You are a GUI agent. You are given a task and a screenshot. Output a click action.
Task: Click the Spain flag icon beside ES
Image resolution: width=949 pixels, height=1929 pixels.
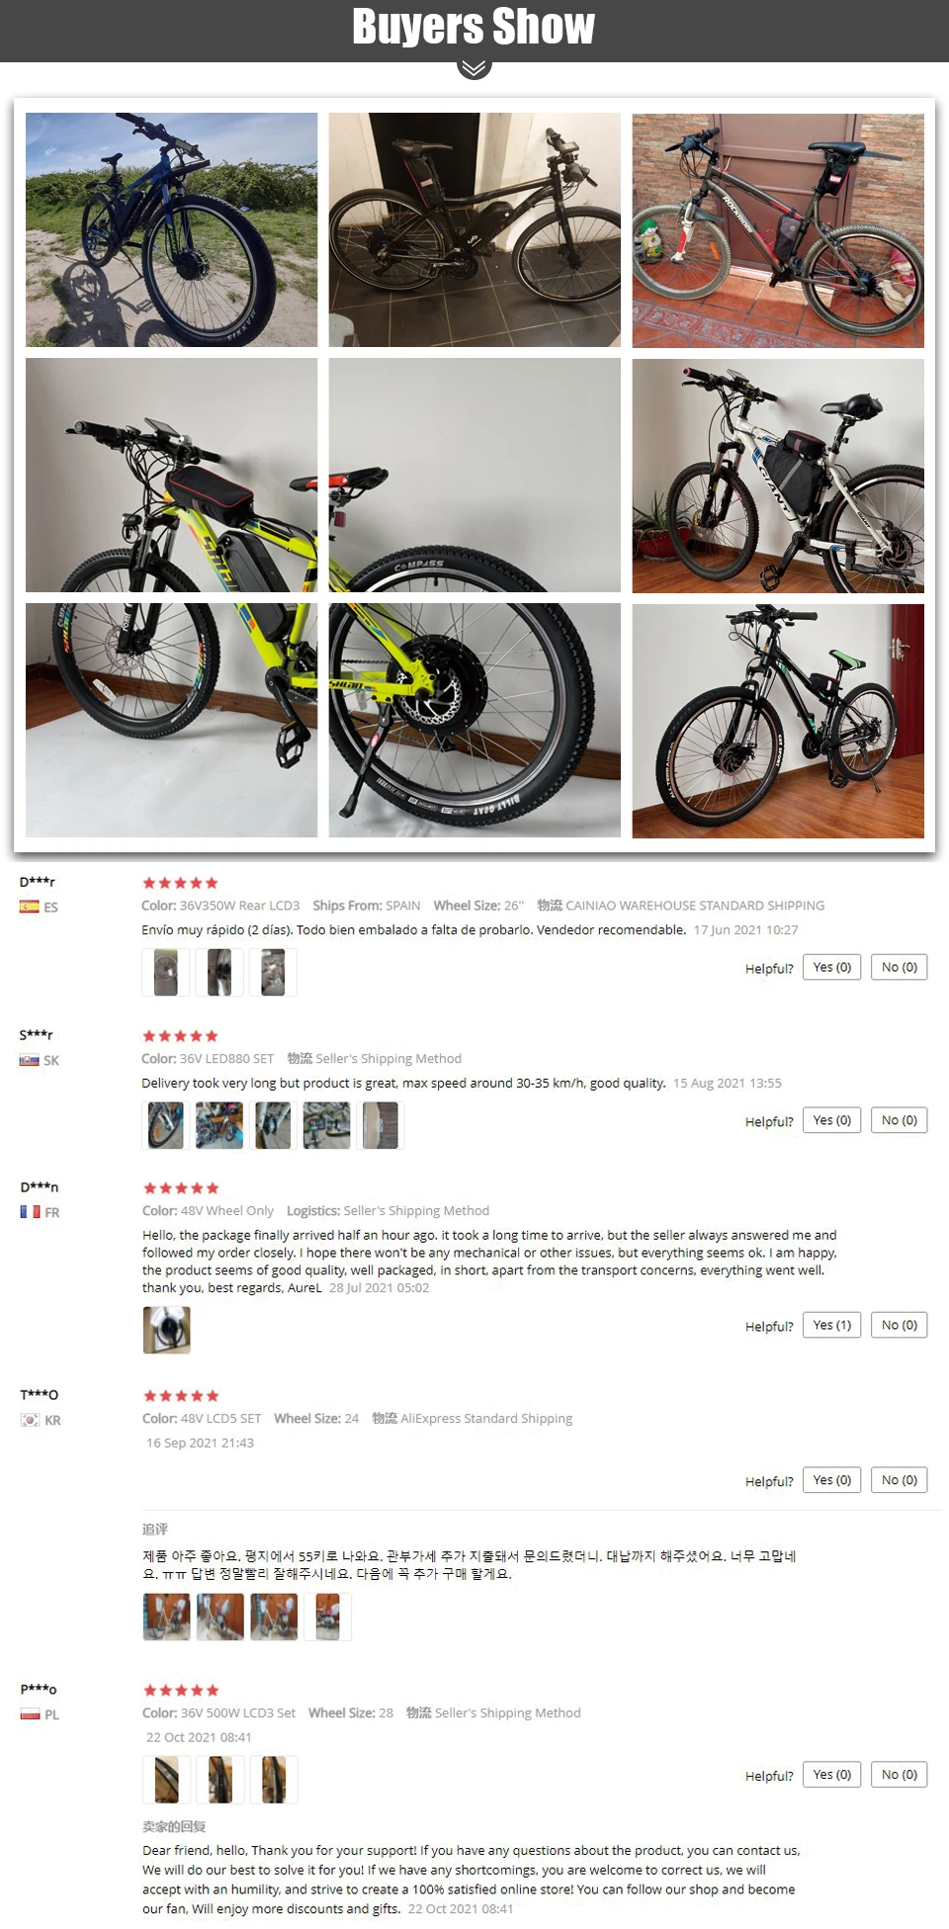click(x=29, y=907)
